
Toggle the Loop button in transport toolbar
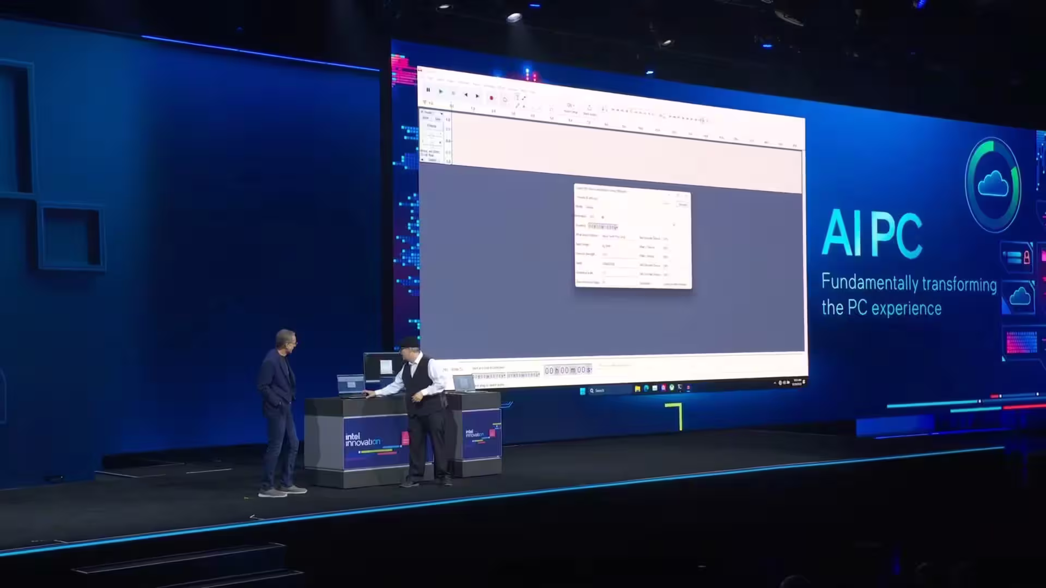[505, 100]
